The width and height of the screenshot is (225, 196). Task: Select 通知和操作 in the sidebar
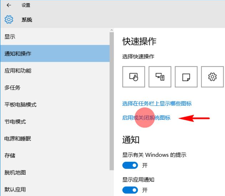click(x=18, y=53)
